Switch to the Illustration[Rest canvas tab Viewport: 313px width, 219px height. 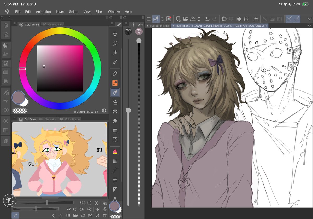(158, 26)
